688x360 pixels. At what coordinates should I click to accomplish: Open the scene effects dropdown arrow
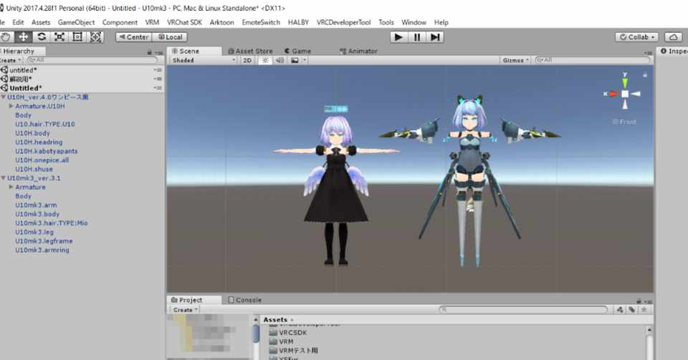pos(305,60)
